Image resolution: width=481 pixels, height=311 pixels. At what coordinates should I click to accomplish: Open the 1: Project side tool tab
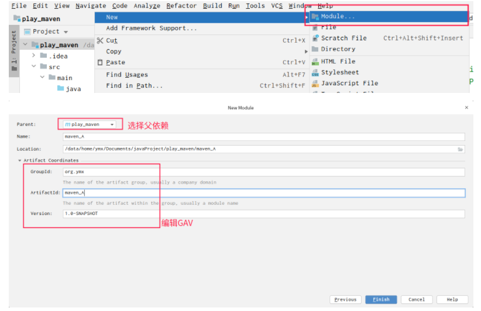pos(14,50)
